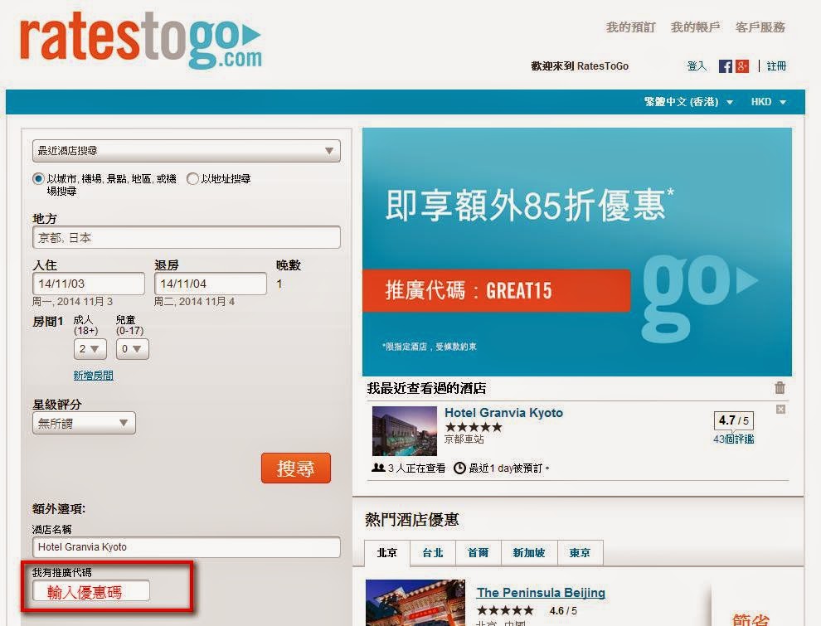Click the Google Plus icon
The height and width of the screenshot is (626, 821).
point(742,66)
